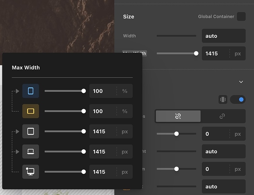Click the unlinked sides chain icon
The width and height of the screenshot is (254, 195).
pos(222,116)
